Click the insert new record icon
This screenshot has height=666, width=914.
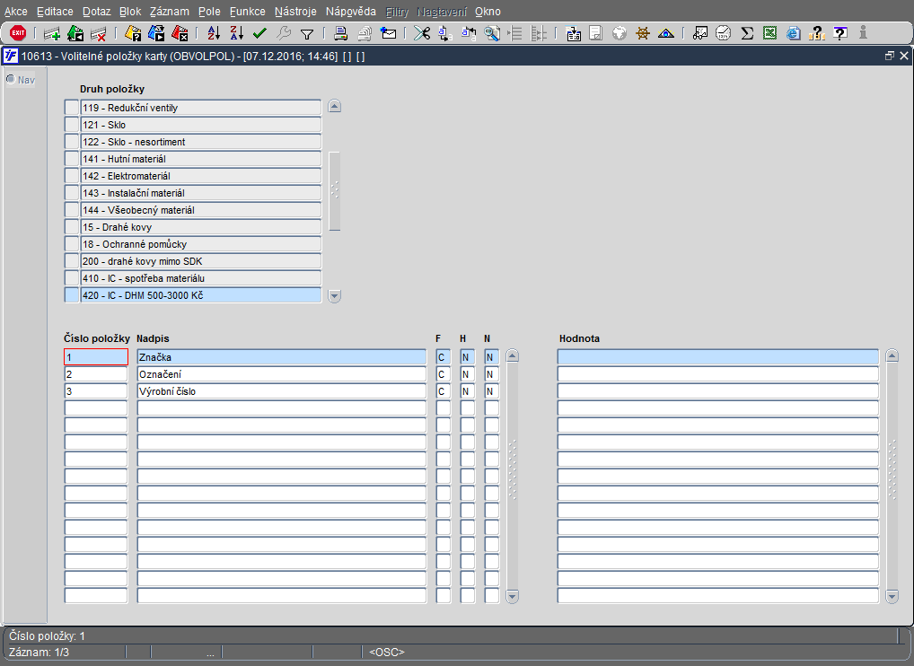tap(52, 33)
